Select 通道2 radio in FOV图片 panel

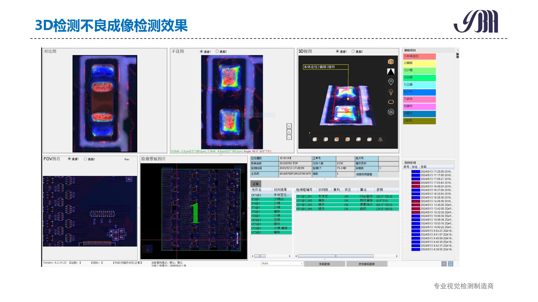[x=85, y=159]
